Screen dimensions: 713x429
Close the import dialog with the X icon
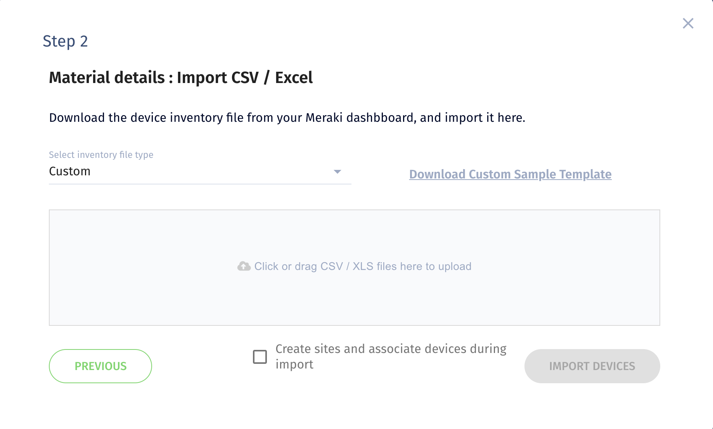point(688,23)
